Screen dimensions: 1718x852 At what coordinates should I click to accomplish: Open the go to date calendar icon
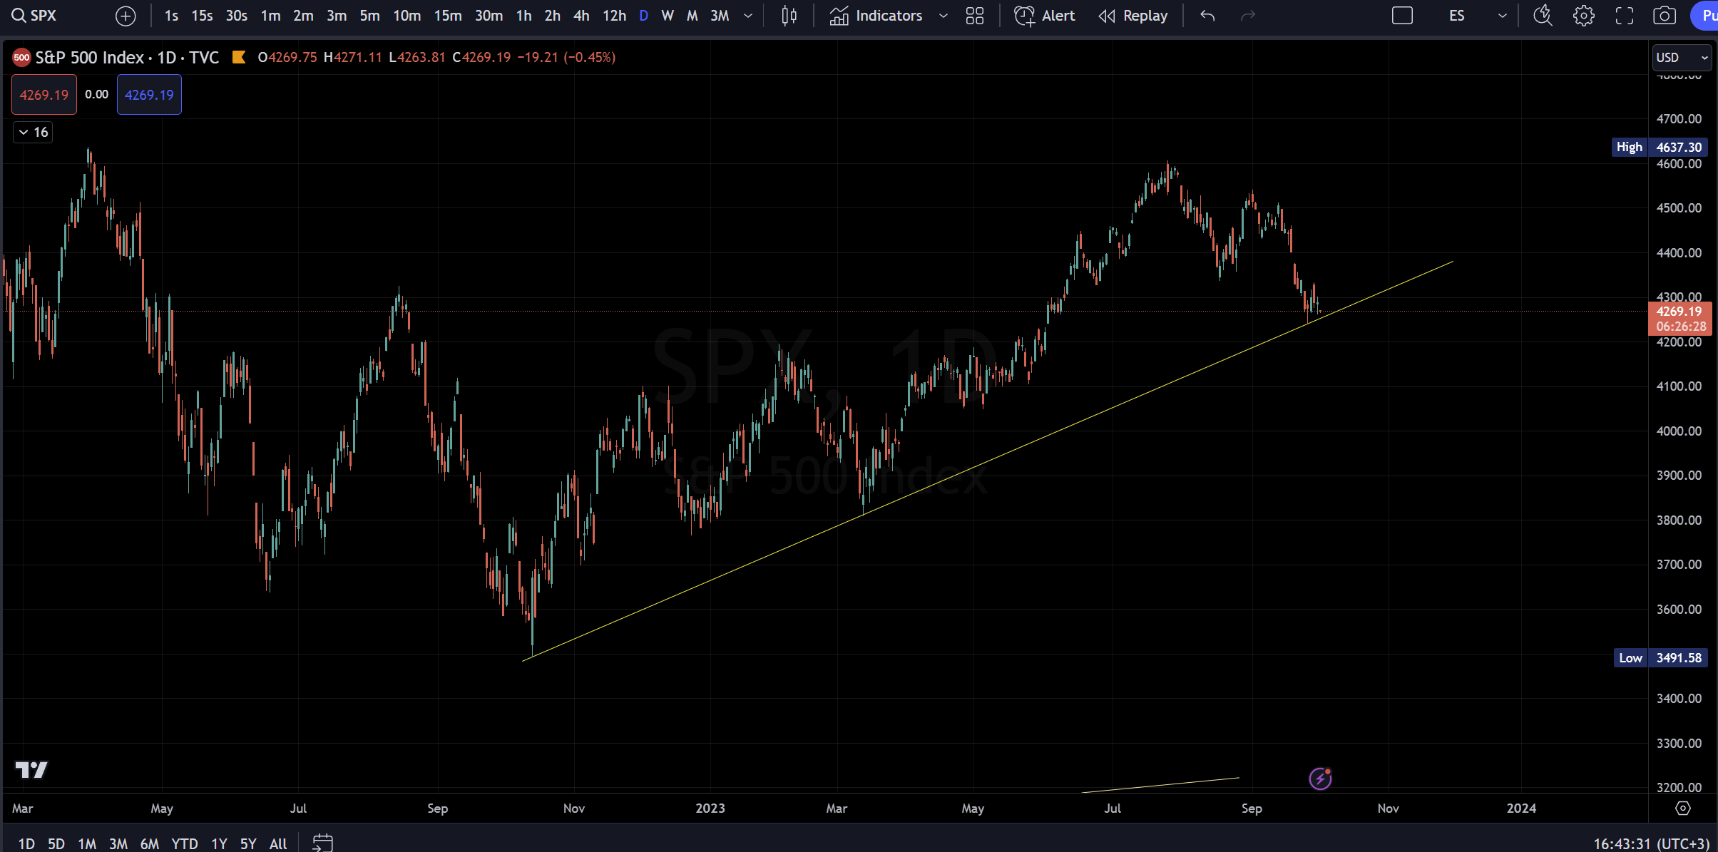coord(322,842)
